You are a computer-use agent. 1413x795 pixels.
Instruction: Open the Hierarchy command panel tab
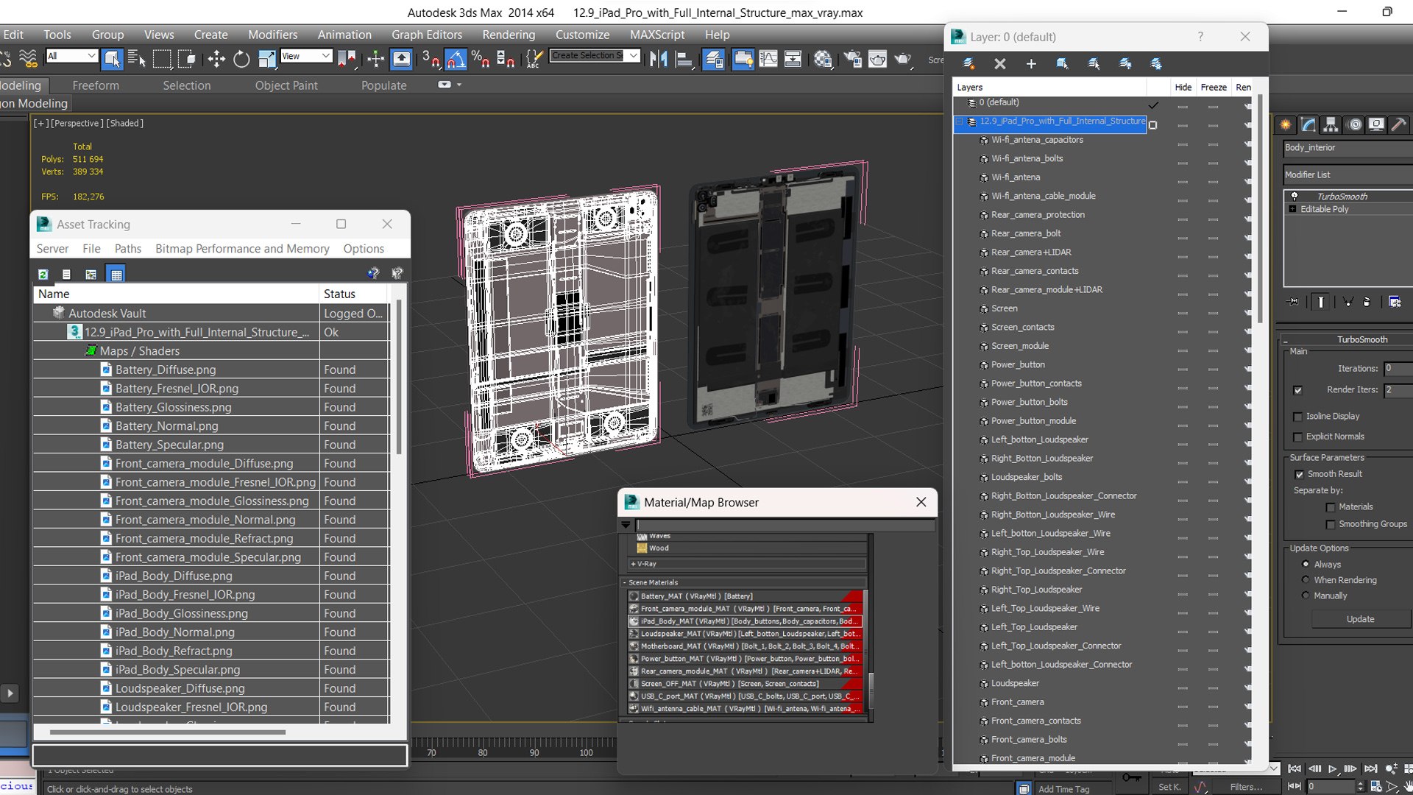click(1331, 124)
